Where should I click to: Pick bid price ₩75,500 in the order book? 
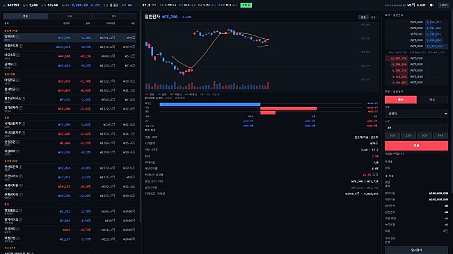coord(416,70)
